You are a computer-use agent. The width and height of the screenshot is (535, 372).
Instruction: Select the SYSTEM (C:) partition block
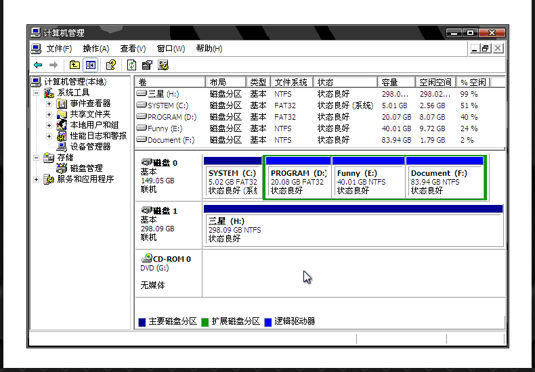pos(232,181)
